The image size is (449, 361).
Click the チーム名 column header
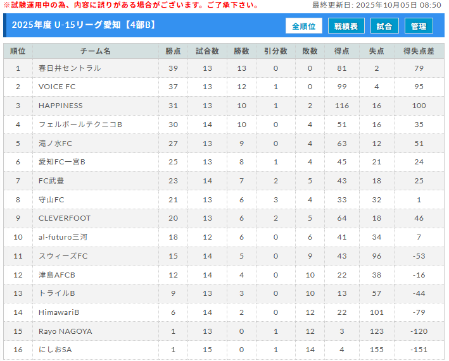coord(96,51)
